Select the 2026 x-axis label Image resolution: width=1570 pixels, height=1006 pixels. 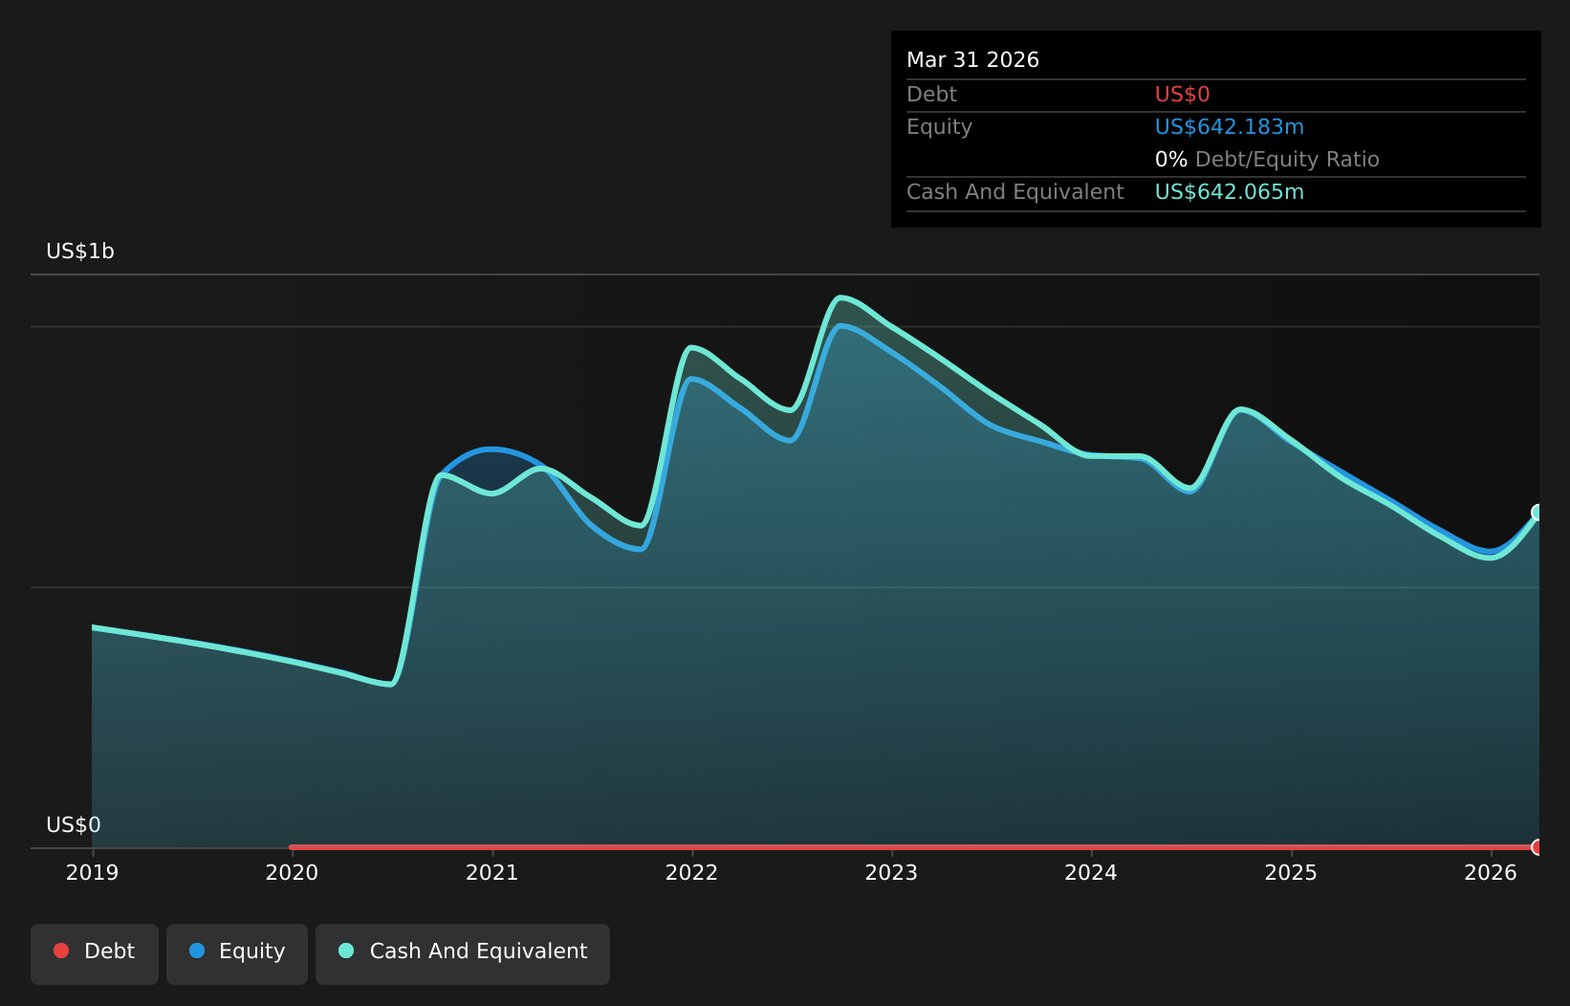point(1491,873)
